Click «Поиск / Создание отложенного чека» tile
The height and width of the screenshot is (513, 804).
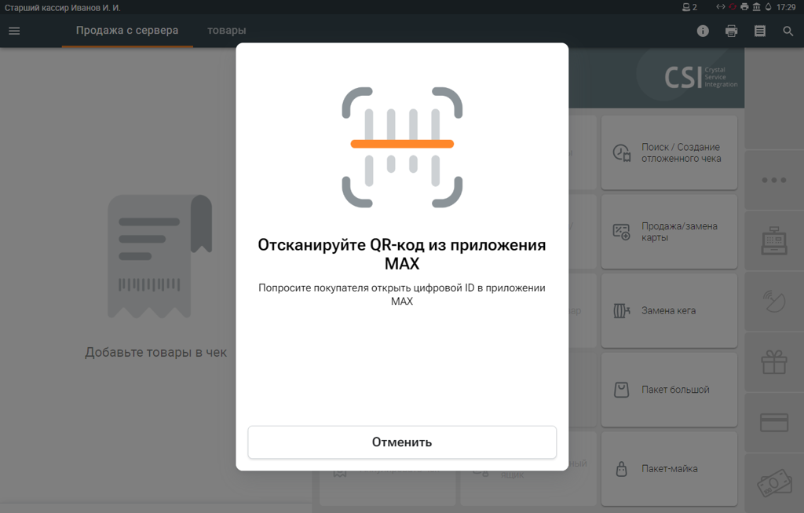point(669,152)
